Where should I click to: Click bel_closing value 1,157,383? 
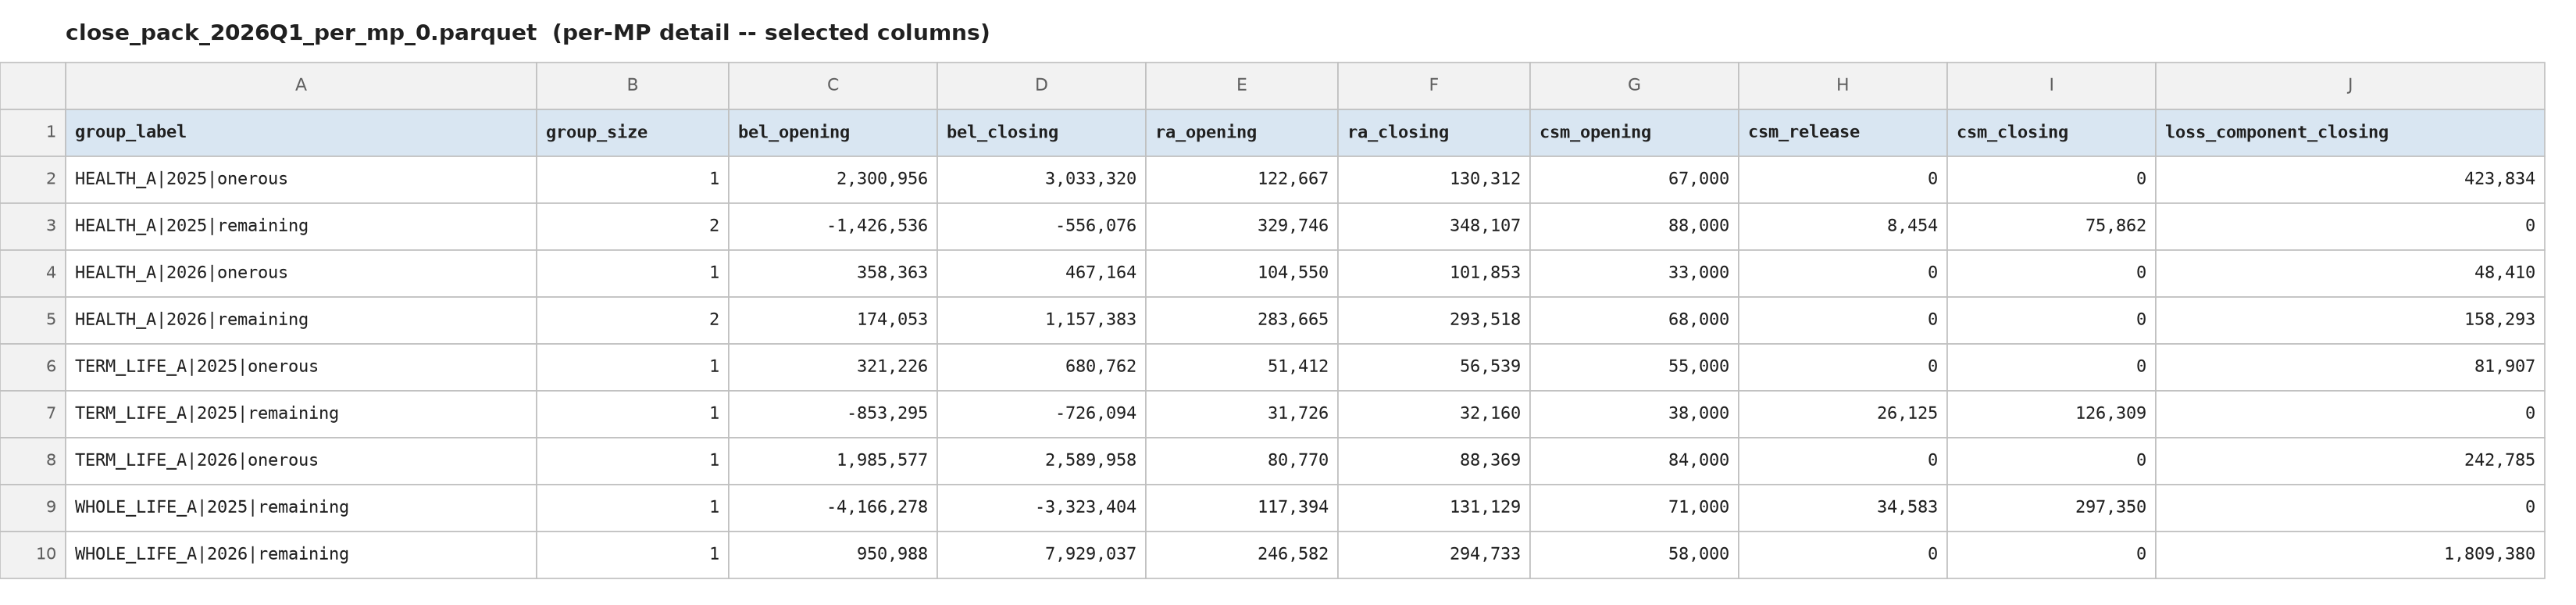pos(1041,321)
